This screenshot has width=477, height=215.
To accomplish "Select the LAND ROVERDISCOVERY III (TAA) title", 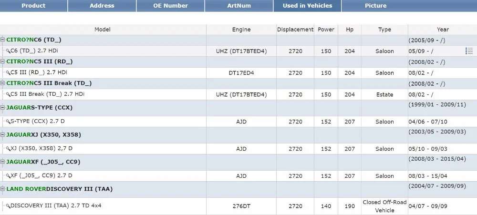I will (59, 189).
